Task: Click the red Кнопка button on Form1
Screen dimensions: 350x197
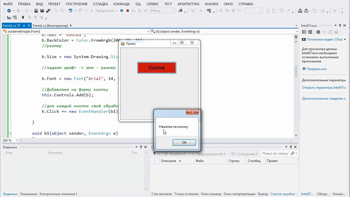Action: 157,68
